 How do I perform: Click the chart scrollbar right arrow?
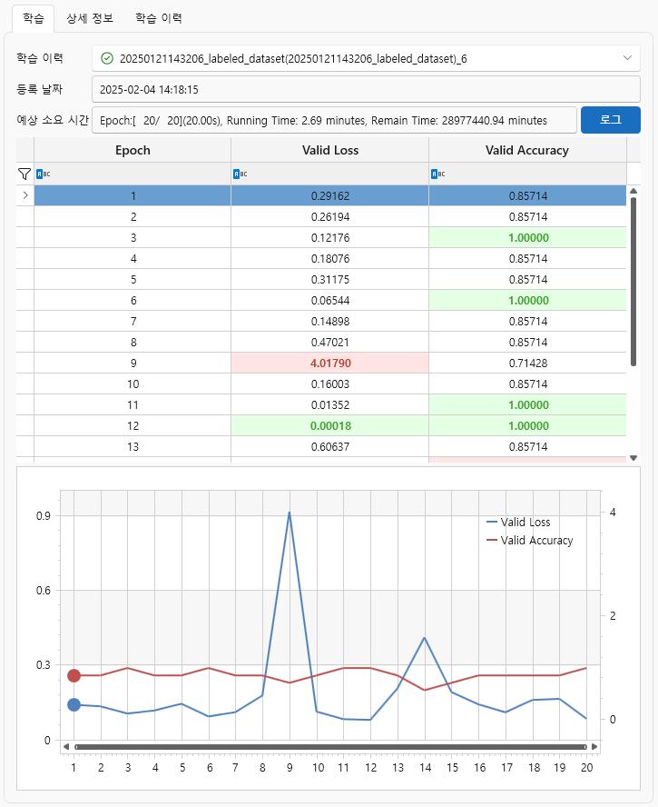[x=594, y=747]
